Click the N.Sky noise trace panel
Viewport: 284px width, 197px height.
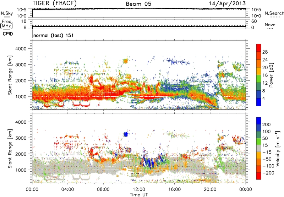[x=139, y=13]
